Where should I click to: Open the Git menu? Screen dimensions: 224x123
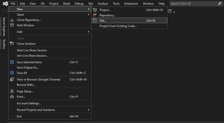tap(43, 4)
